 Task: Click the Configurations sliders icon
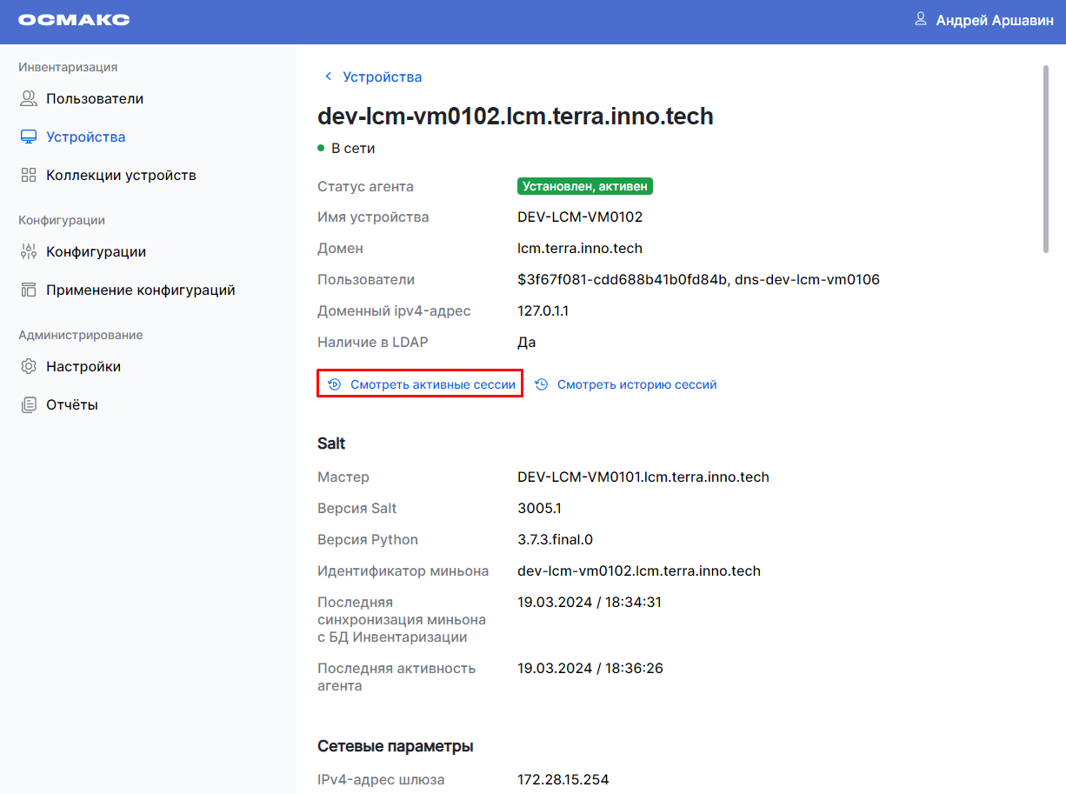(x=29, y=252)
